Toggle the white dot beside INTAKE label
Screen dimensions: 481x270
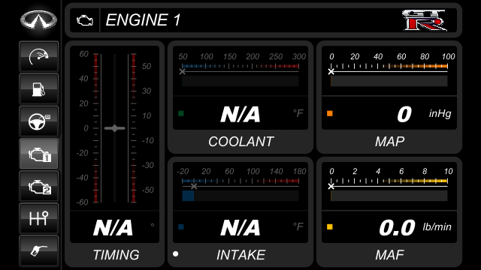click(x=175, y=253)
